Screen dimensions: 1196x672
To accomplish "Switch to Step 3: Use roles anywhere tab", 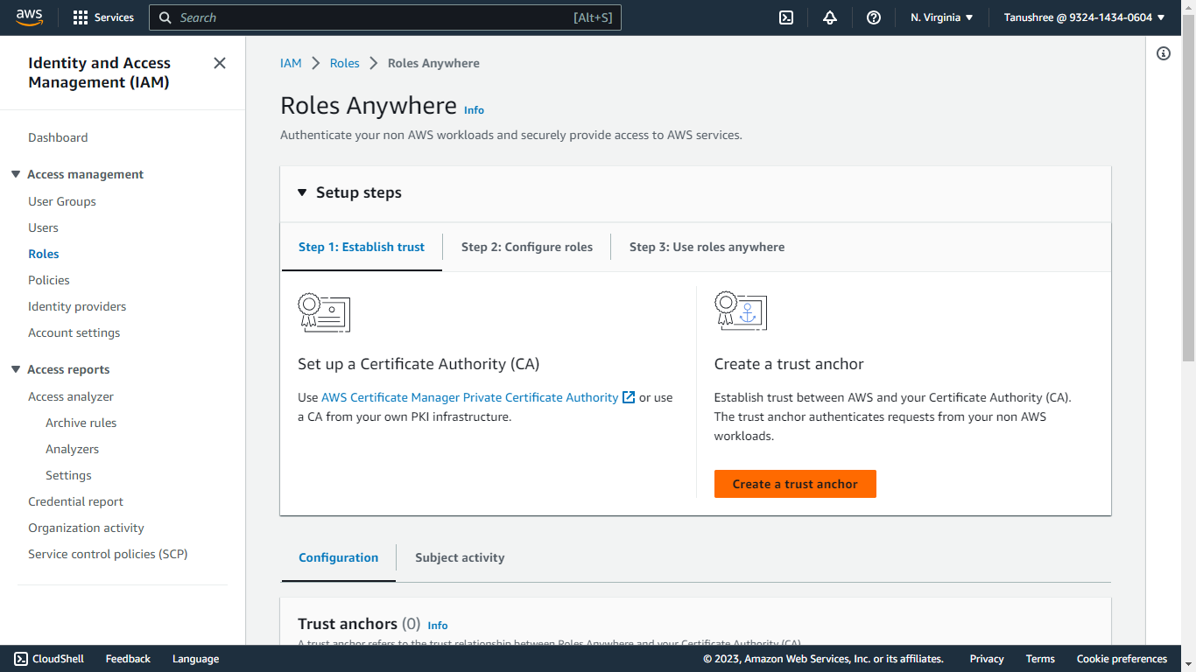I will pos(707,247).
